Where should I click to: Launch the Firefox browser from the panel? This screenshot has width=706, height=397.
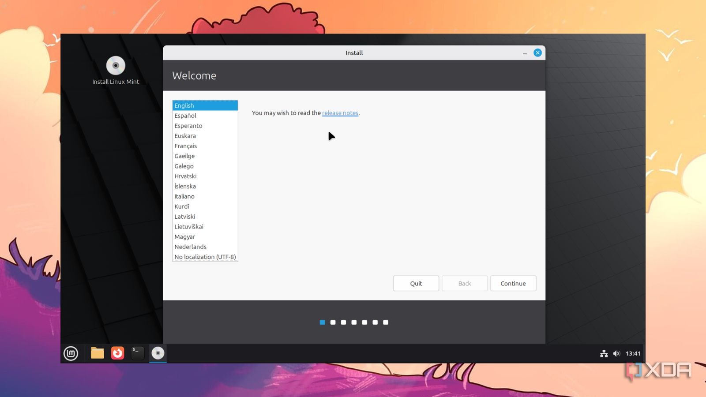coord(117,353)
